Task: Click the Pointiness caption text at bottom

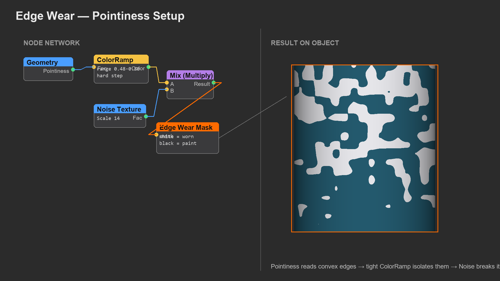Action: [x=385, y=266]
